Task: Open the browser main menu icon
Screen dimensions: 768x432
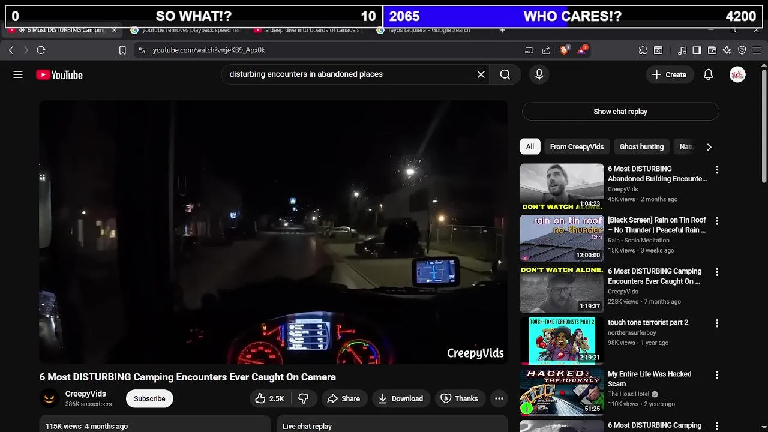Action: pos(757,50)
